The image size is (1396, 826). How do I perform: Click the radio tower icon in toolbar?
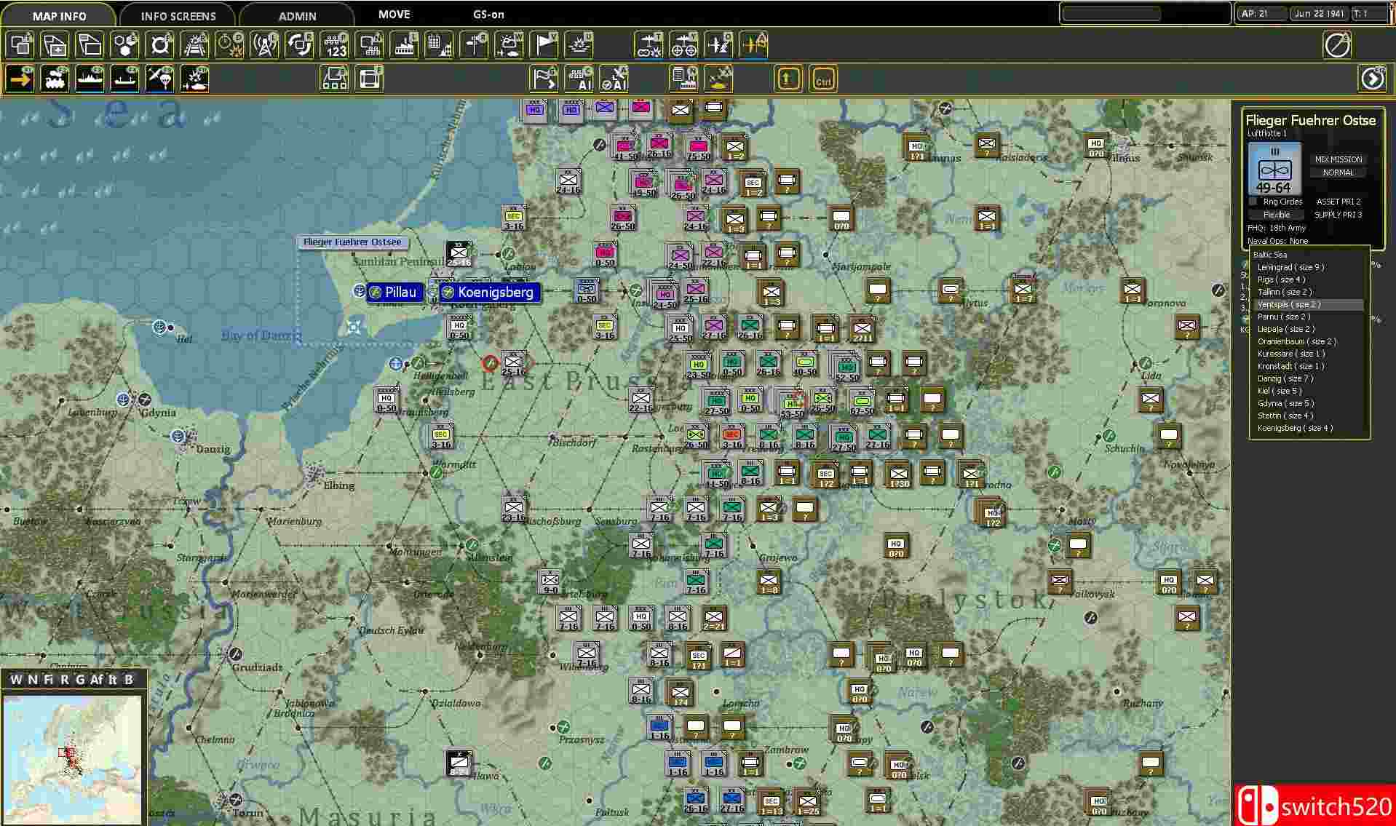(x=264, y=45)
